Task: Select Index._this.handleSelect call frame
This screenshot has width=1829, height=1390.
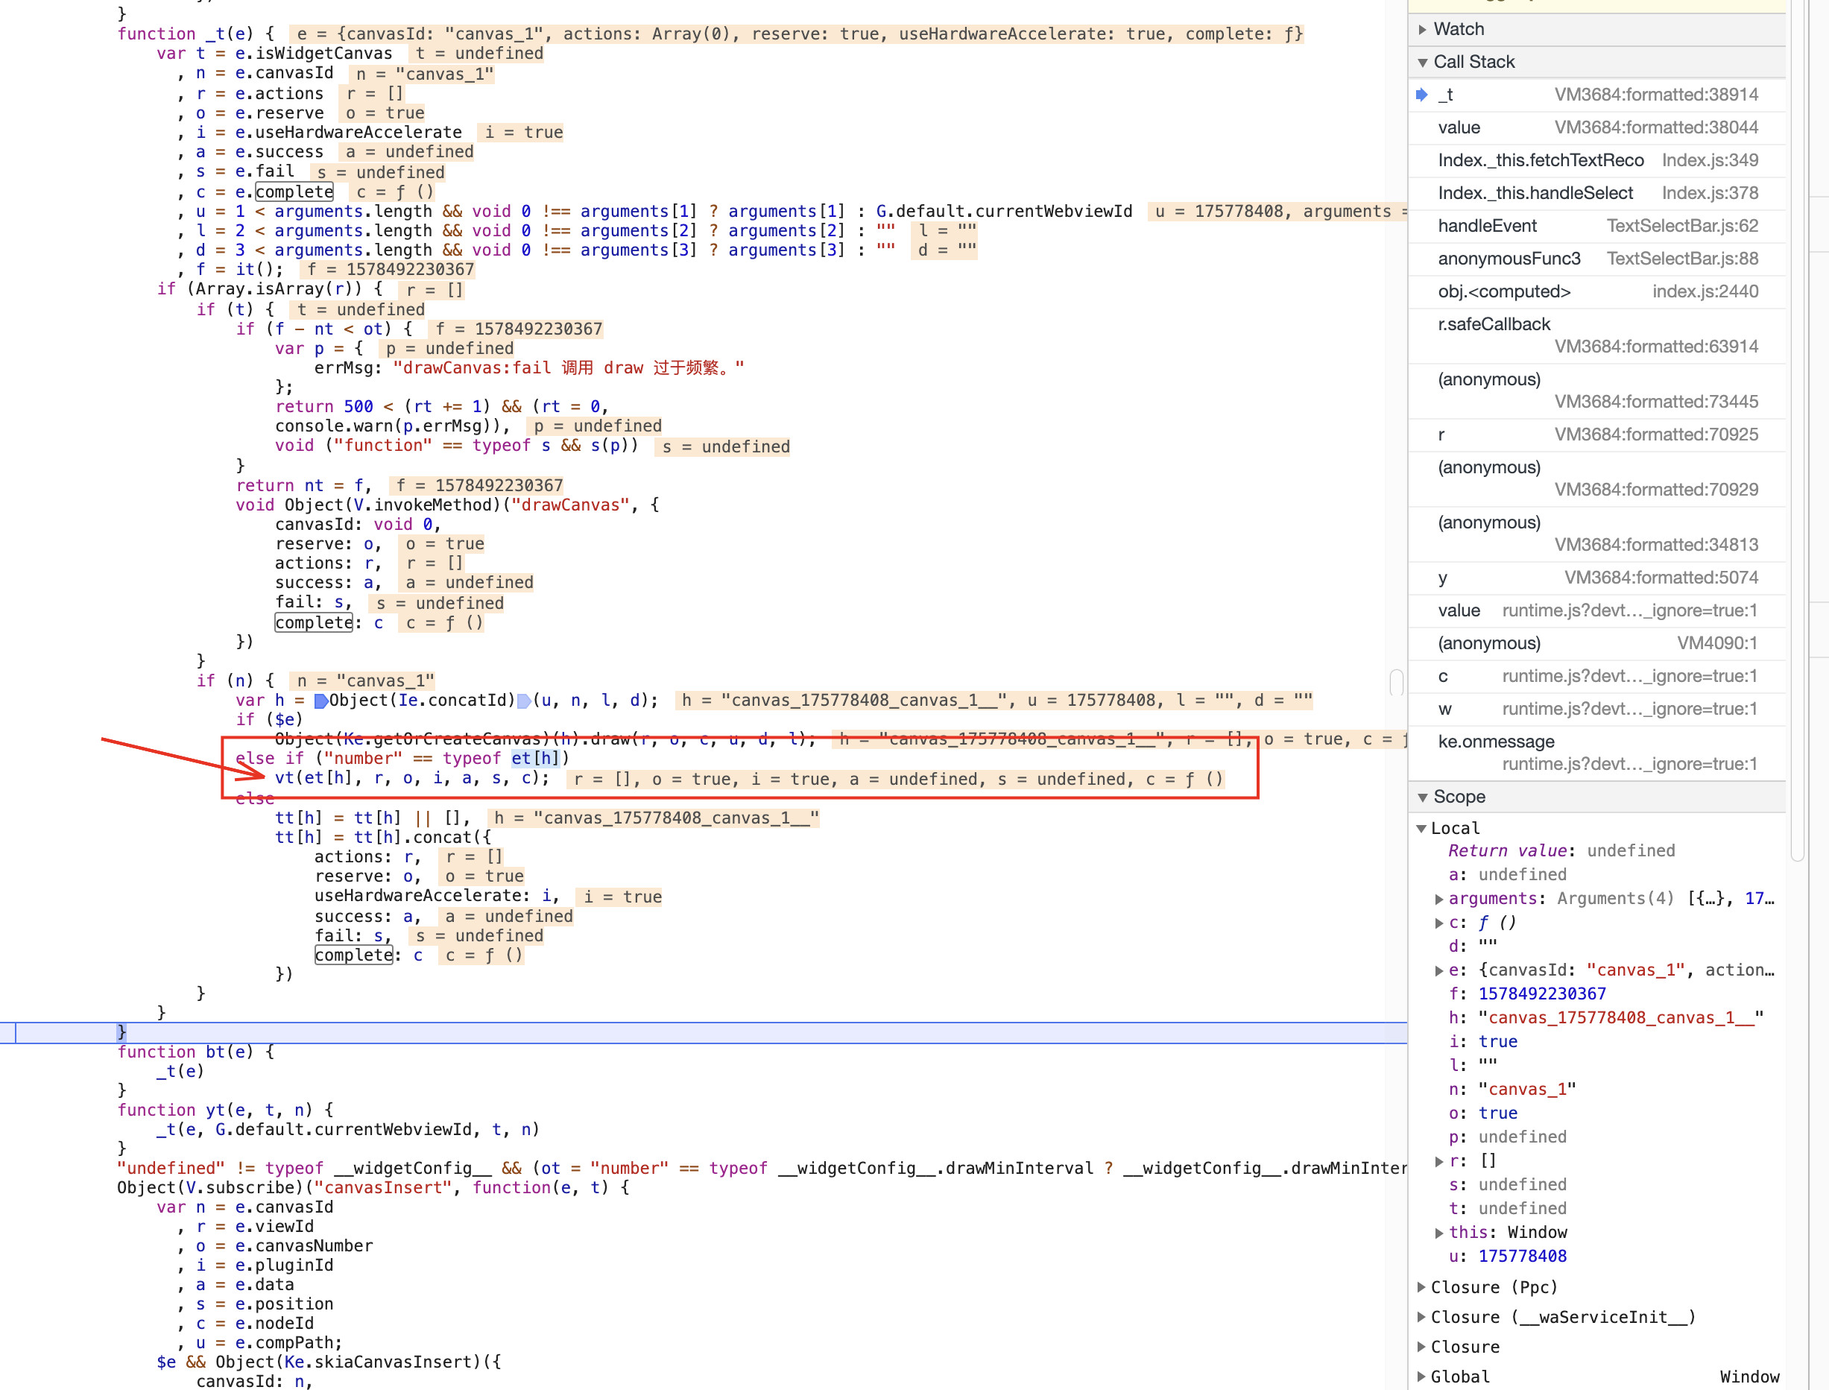Action: pos(1535,193)
